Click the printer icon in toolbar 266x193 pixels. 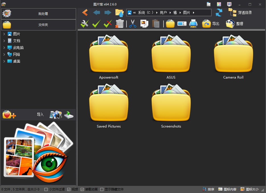pyautogui.click(x=193, y=24)
